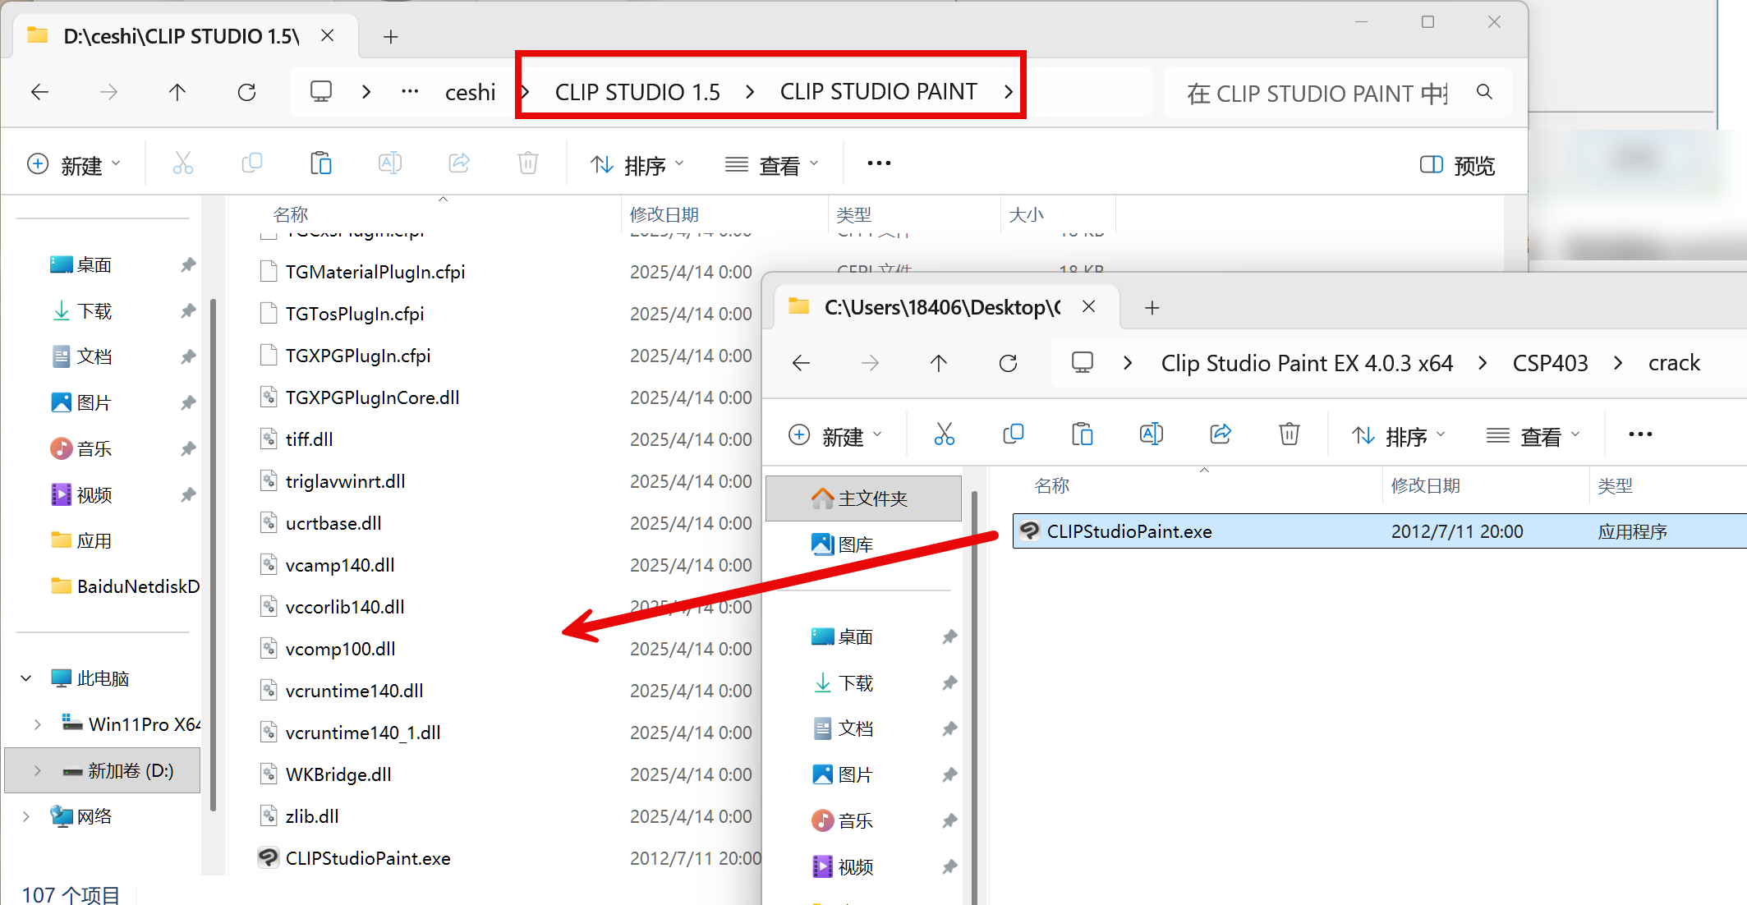
Task: Toggle the 预览 preview pane
Action: [x=1457, y=165]
